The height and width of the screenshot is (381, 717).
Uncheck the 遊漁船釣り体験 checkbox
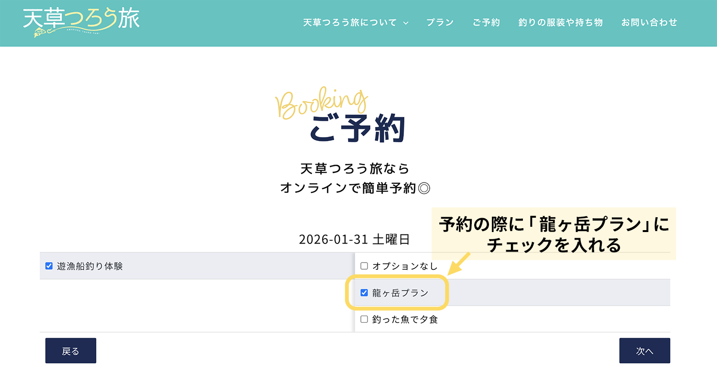click(x=49, y=266)
